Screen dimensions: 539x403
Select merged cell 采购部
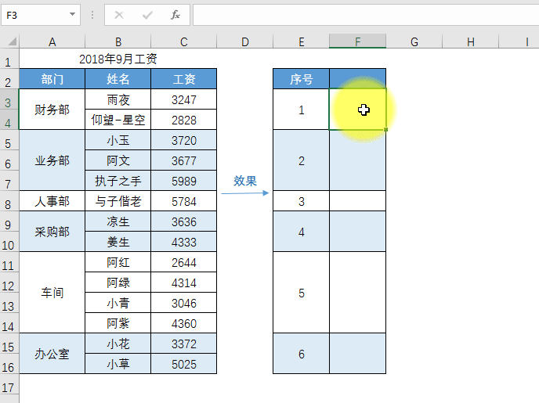[52, 232]
